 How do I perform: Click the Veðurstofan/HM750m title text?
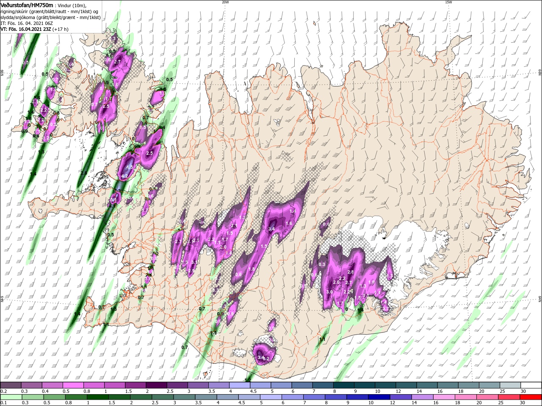tap(27, 5)
